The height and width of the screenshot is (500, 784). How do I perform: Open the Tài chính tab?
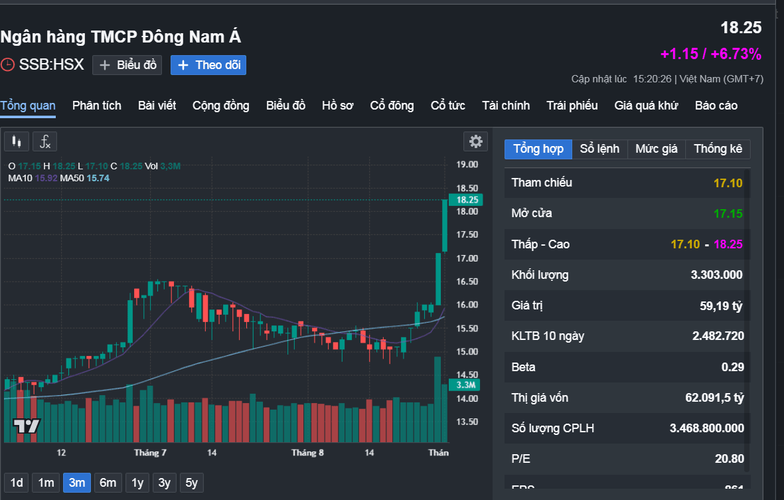point(505,106)
